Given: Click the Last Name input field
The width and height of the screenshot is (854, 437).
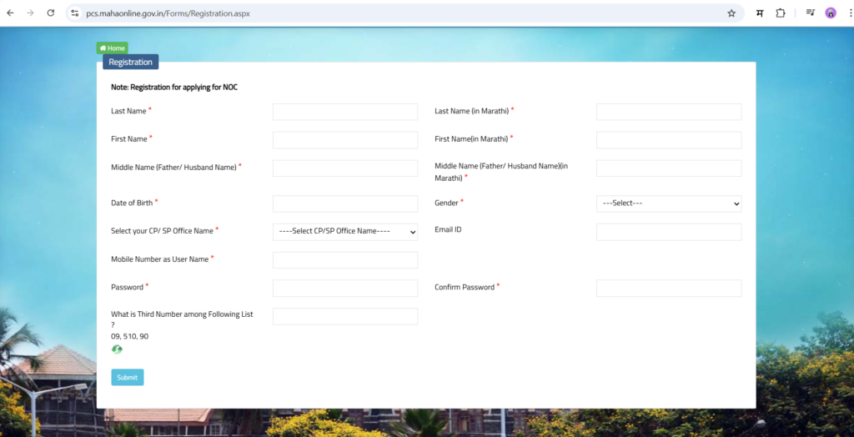Looking at the screenshot, I should pyautogui.click(x=344, y=112).
